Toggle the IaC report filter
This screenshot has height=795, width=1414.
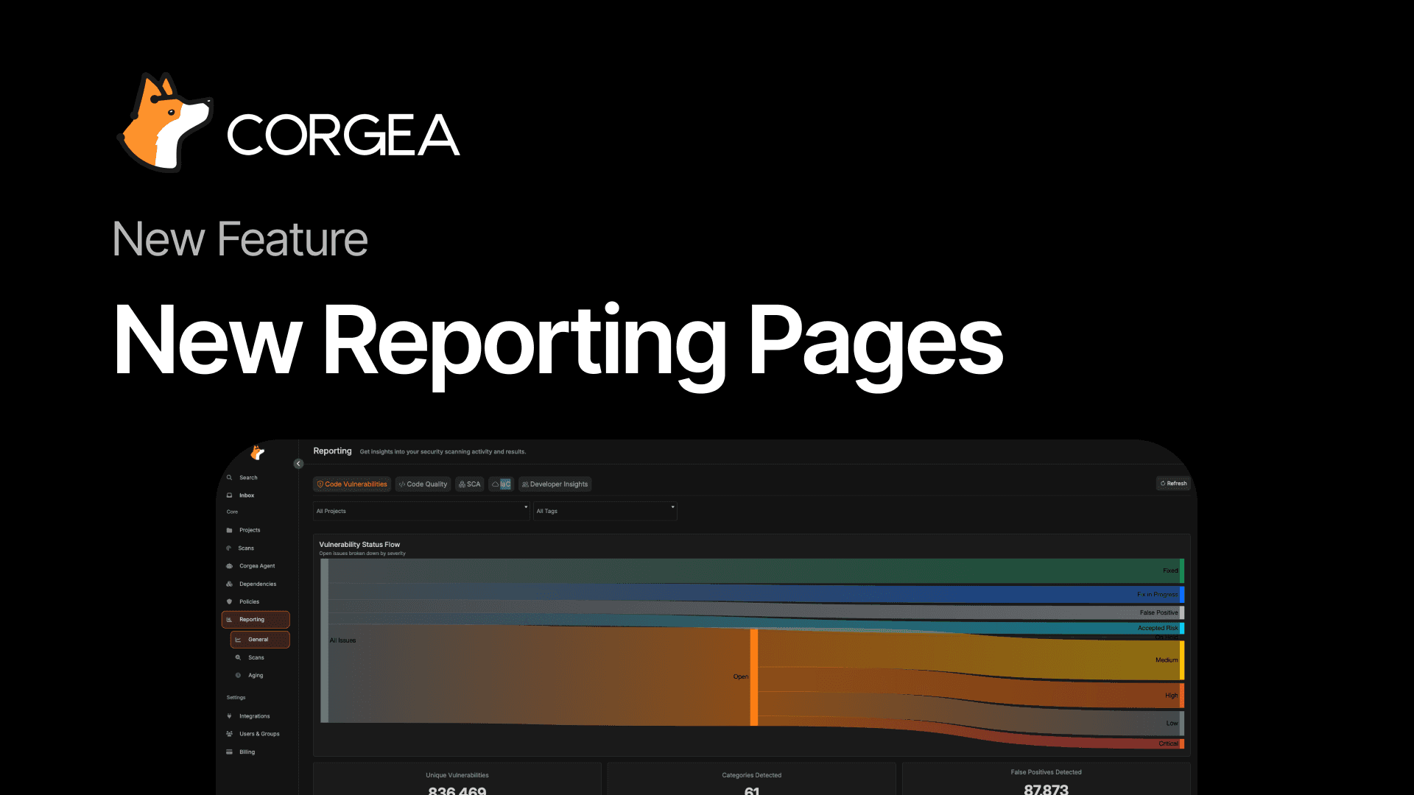pyautogui.click(x=501, y=484)
